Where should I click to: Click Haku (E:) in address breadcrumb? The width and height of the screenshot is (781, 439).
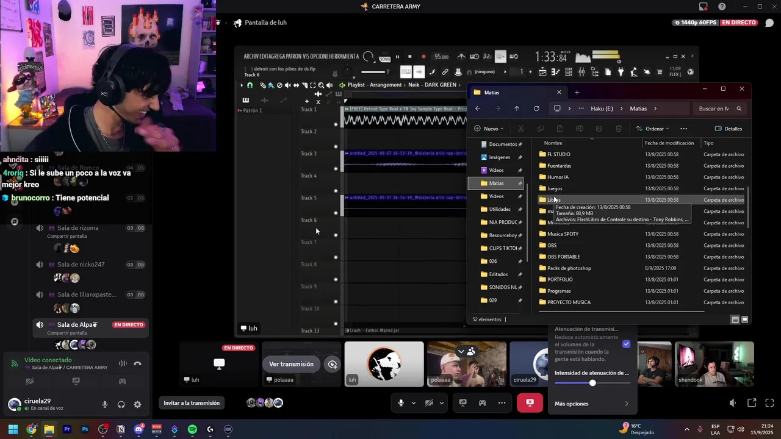[x=602, y=109]
